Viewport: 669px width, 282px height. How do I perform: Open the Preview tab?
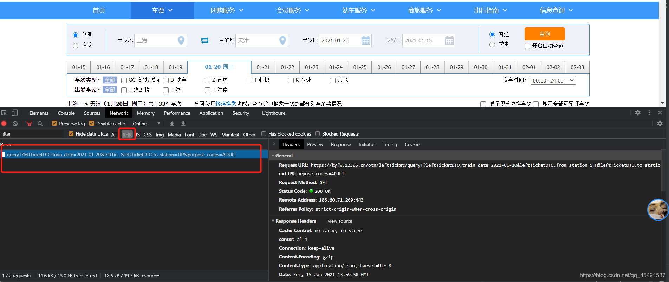(315, 144)
